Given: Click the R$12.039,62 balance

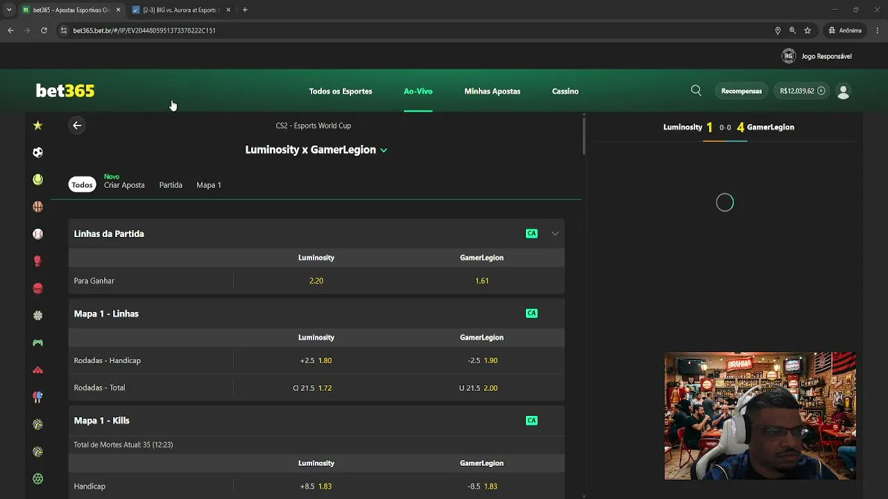Looking at the screenshot, I should [796, 91].
